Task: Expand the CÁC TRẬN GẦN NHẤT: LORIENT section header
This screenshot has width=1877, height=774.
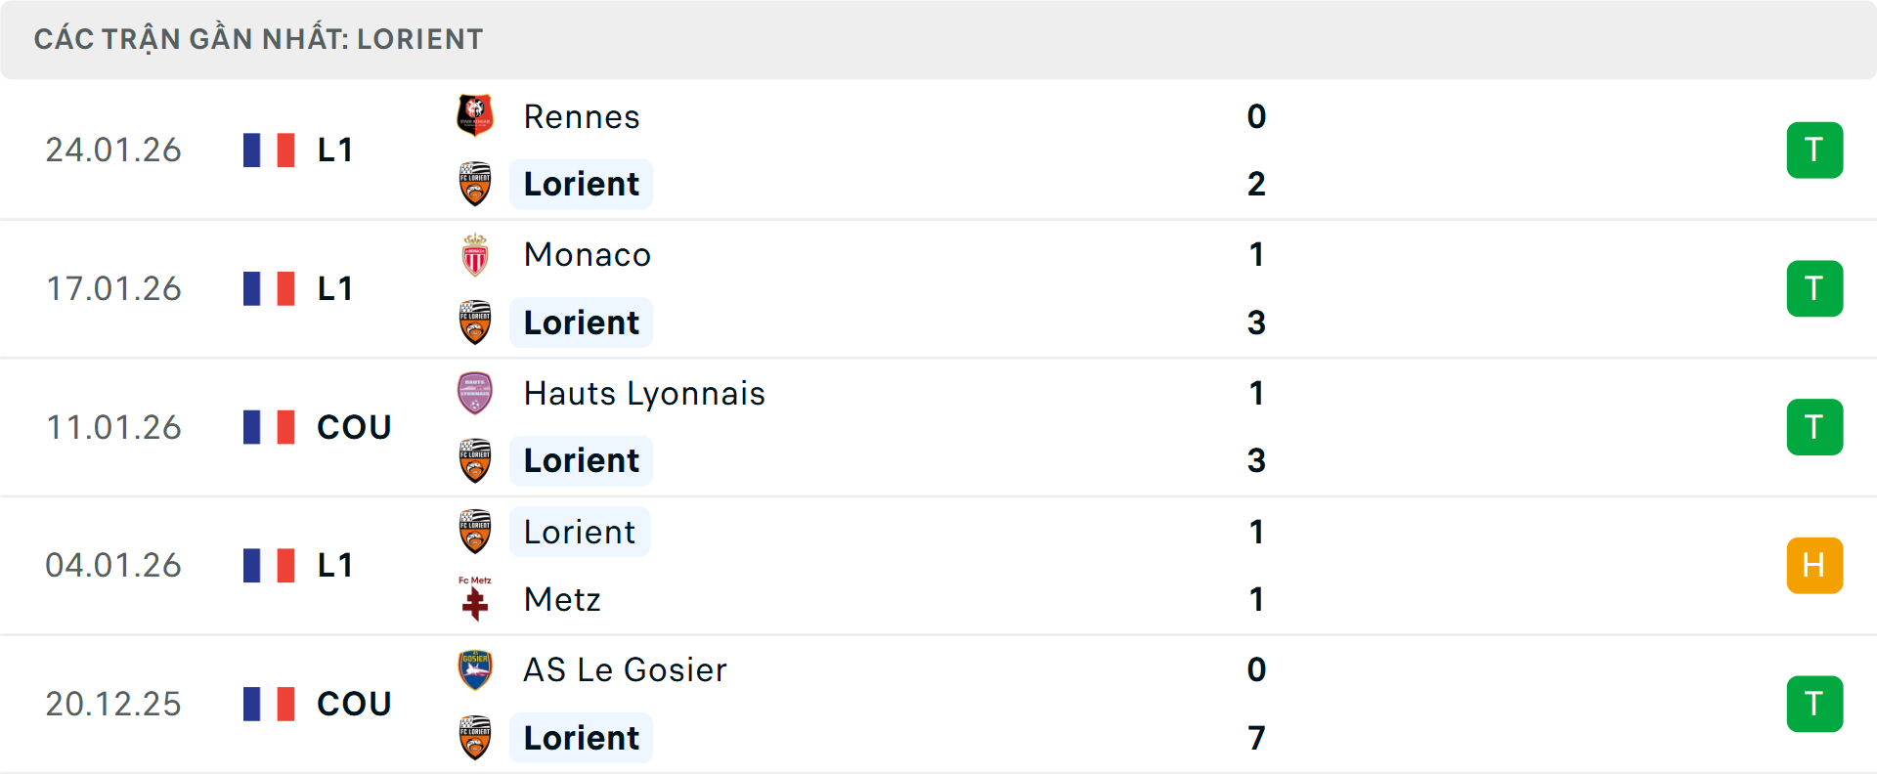Action: click(x=259, y=38)
